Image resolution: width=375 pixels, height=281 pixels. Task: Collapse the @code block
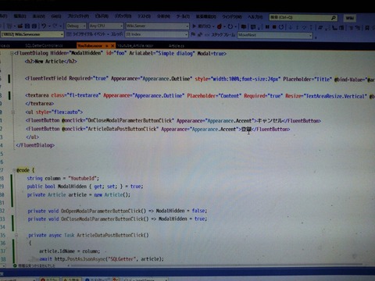click(x=14, y=170)
